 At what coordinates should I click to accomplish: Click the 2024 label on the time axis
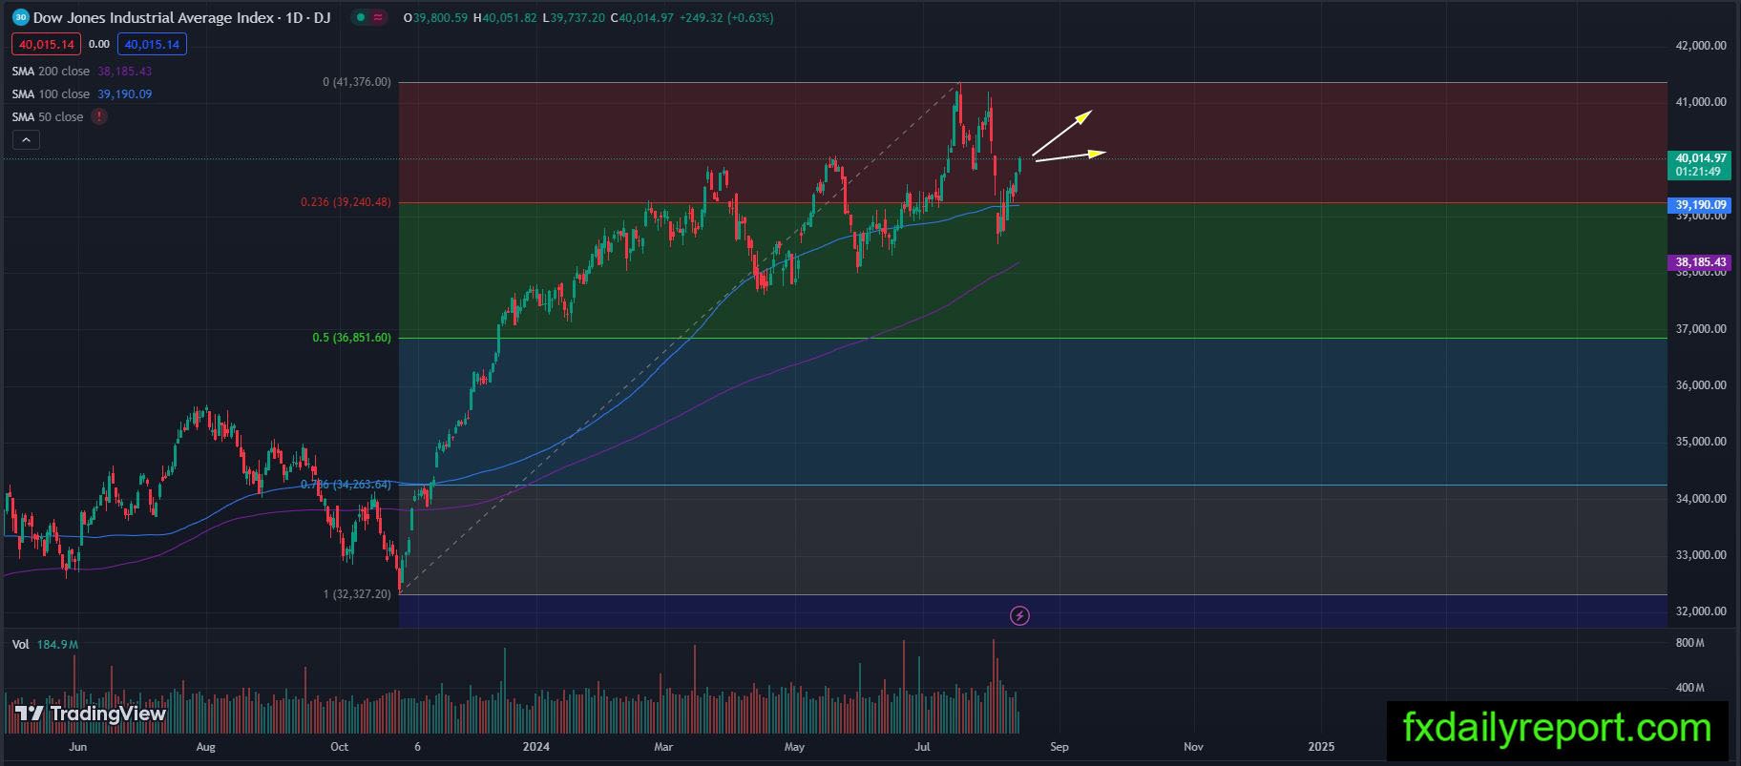(x=536, y=747)
